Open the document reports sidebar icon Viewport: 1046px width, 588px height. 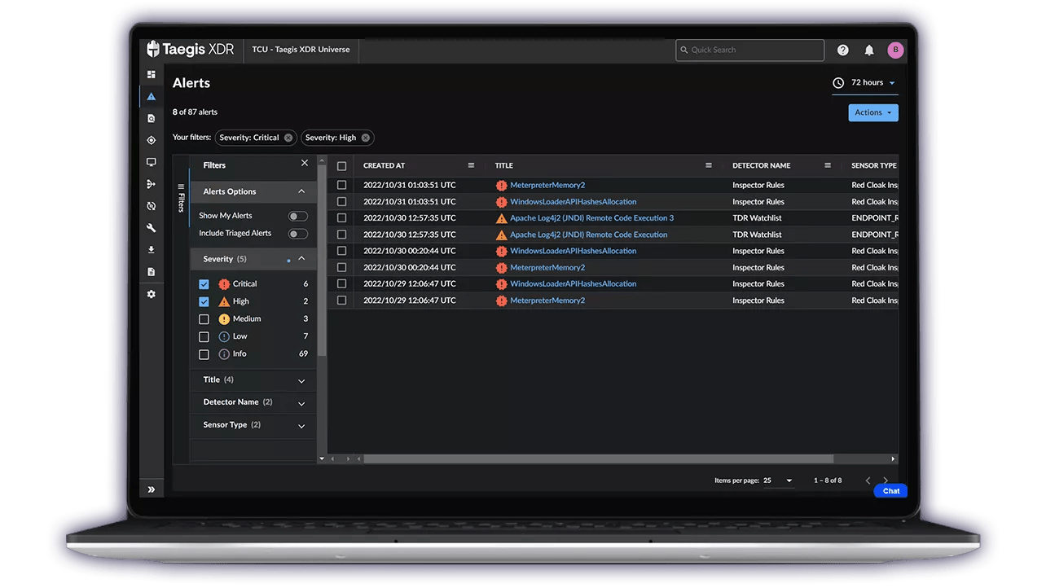(151, 272)
